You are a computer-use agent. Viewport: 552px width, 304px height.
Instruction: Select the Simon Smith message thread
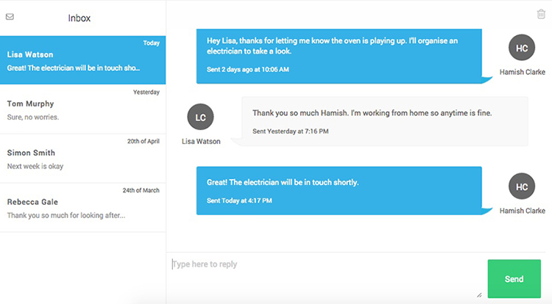[83, 159]
